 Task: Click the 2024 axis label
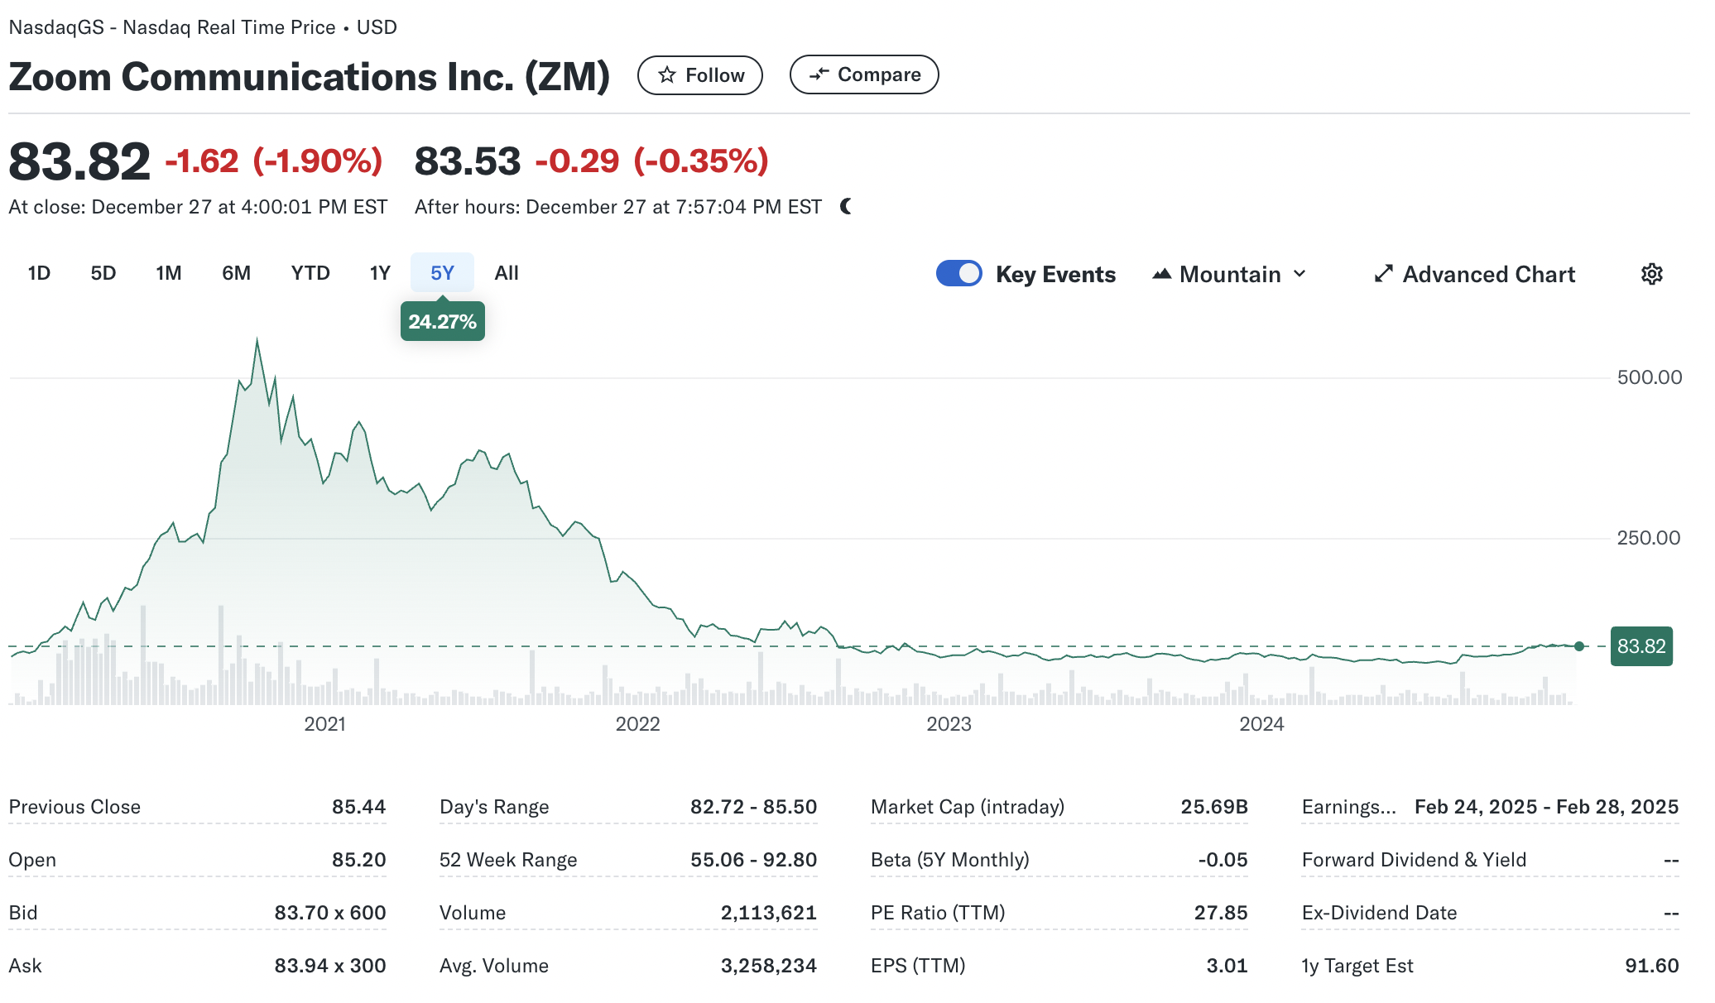1261,724
